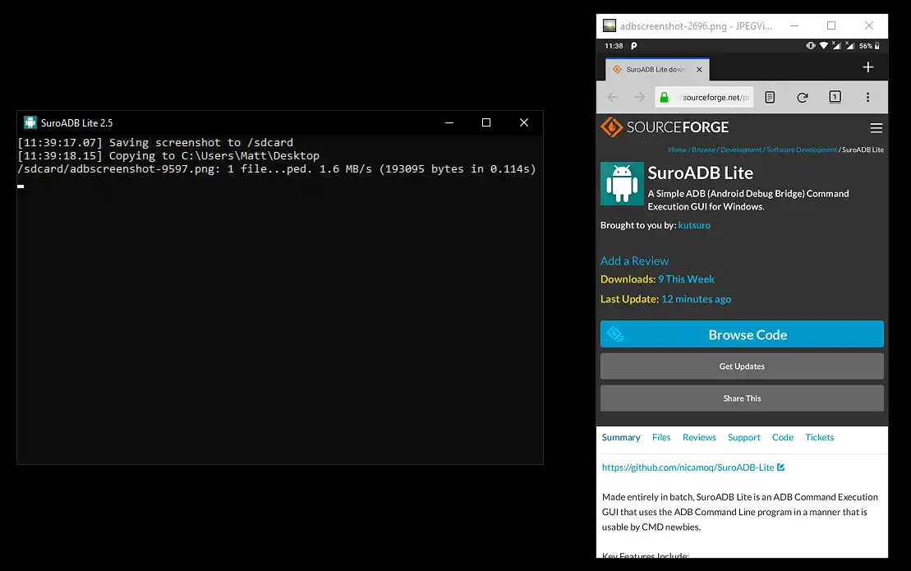
Task: Toggle reader view page icon
Action: 770,97
